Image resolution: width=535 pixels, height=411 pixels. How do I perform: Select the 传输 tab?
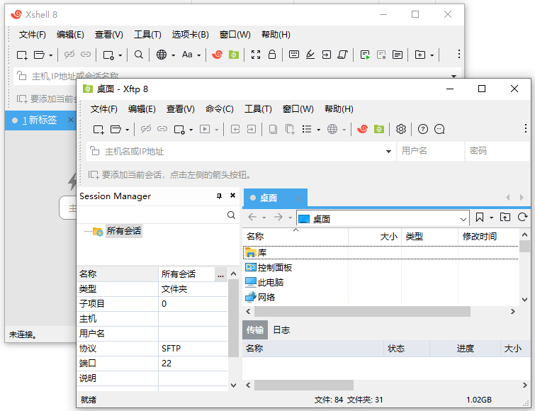(x=255, y=330)
